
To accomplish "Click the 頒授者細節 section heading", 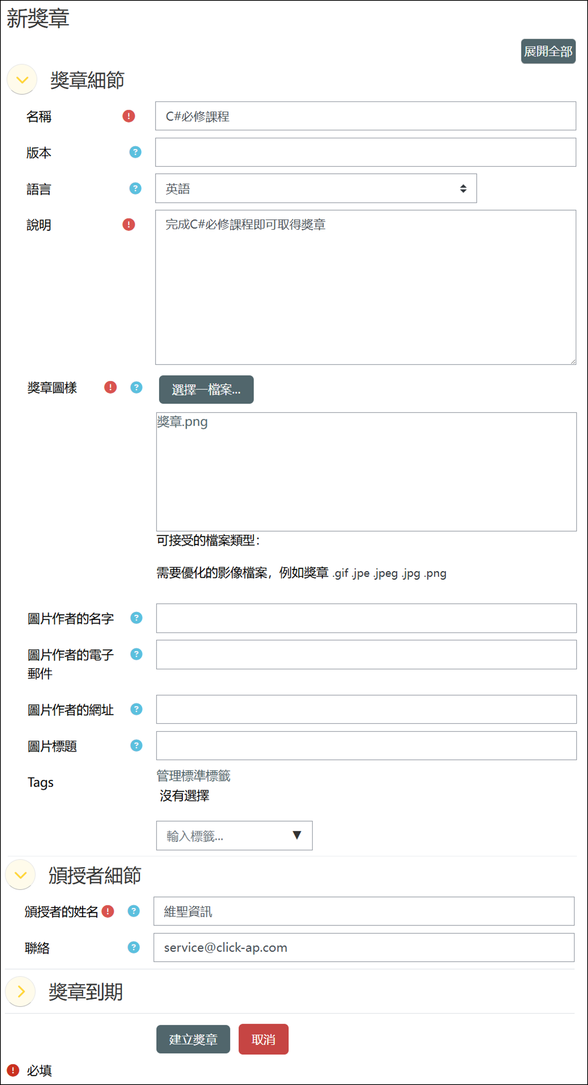I will (x=95, y=875).
